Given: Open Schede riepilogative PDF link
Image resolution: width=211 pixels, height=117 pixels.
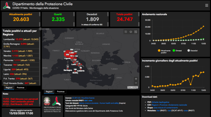Looking at the screenshot, I should pos(161,102).
